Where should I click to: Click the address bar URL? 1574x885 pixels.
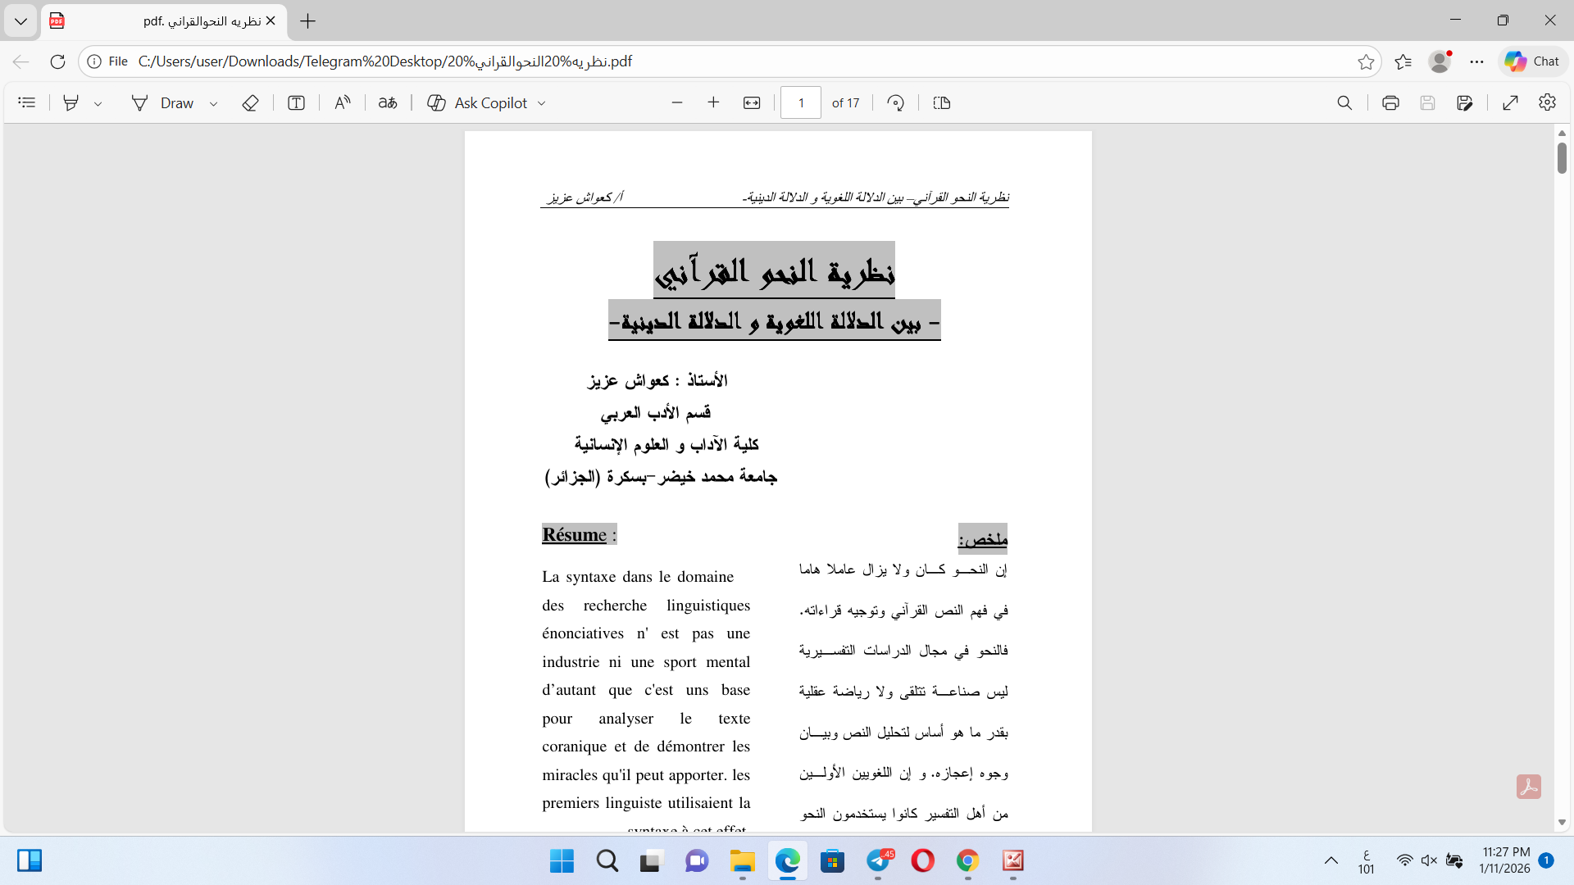(385, 61)
